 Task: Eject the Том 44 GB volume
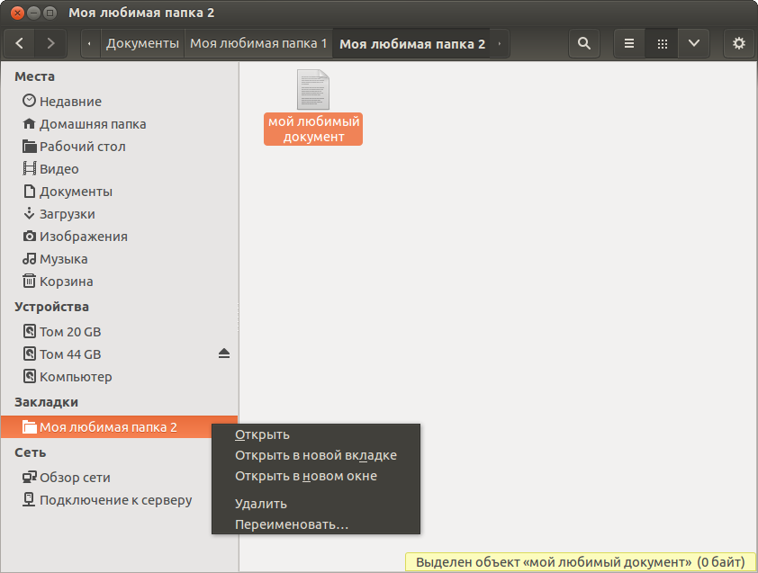[224, 354]
